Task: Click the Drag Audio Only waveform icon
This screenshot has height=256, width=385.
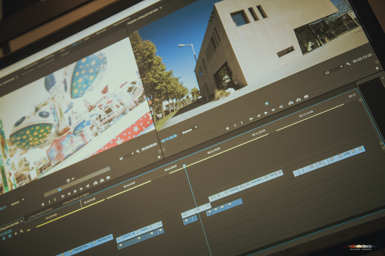Action: pyautogui.click(x=73, y=179)
